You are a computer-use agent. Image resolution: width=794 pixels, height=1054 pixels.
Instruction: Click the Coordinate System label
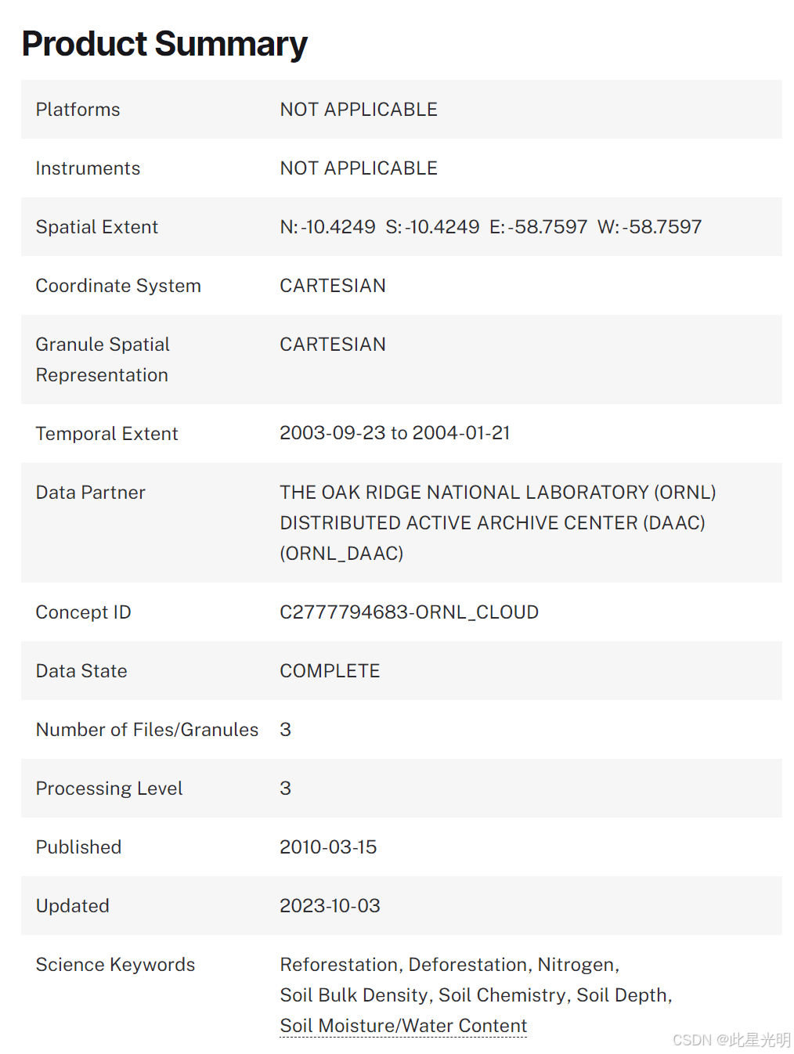[118, 286]
